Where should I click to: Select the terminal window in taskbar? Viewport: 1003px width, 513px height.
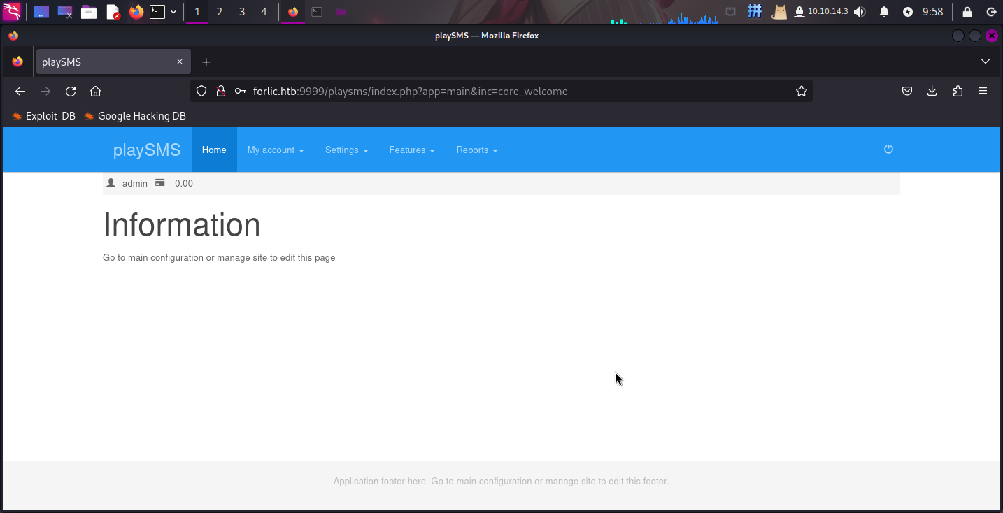coord(317,12)
